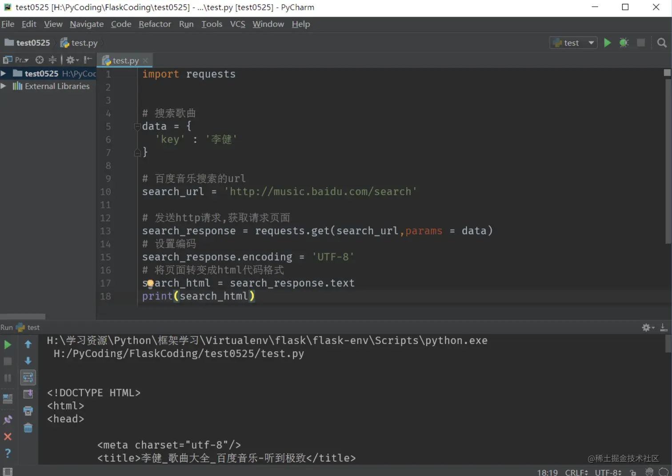The height and width of the screenshot is (476, 672).
Task: Click the 'http://music.baidu.com/search' URL string in code
Action: (320, 192)
